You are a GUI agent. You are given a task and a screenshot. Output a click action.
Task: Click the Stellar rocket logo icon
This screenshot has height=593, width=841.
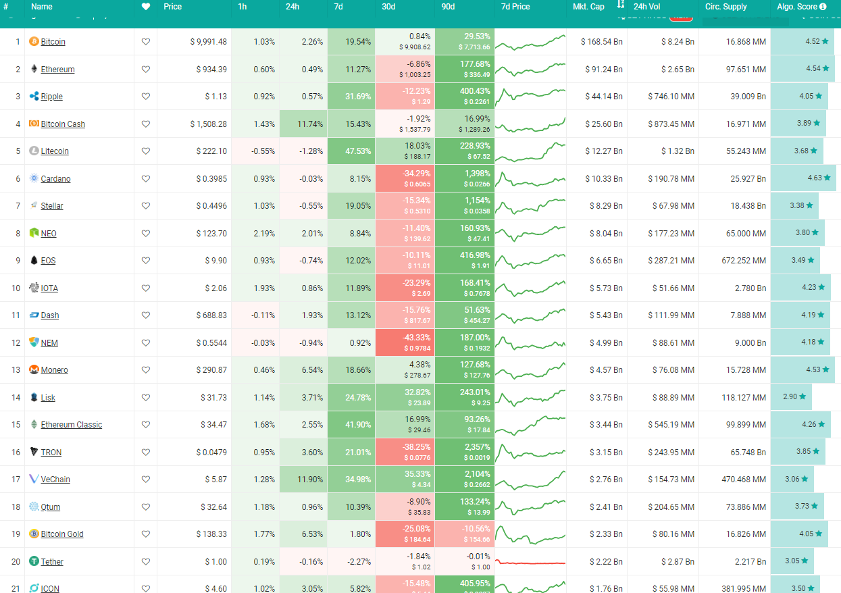(x=34, y=206)
